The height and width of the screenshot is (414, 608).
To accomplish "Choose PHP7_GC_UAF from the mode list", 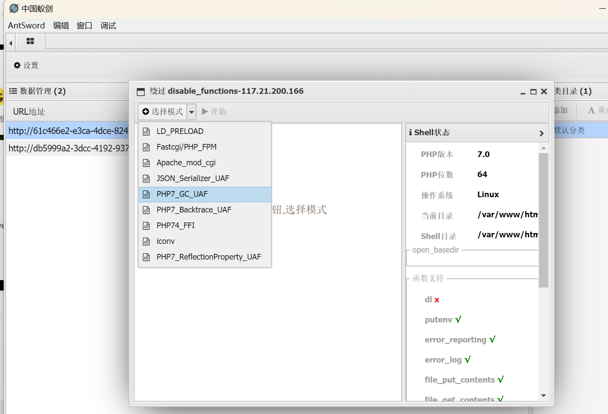I will coord(205,194).
